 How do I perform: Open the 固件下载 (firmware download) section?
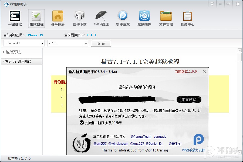pos(79,18)
